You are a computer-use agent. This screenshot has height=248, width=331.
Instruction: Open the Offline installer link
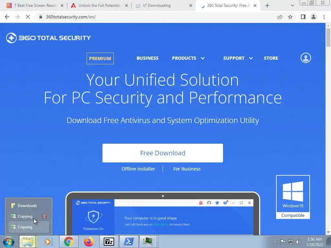click(138, 169)
